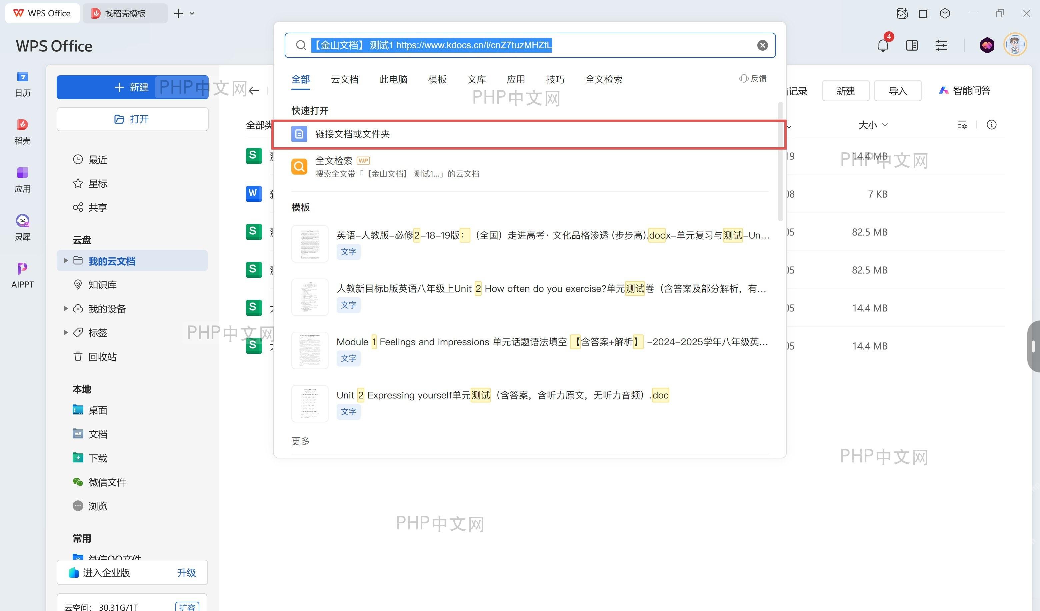Open the side panel layout icon in header

912,45
